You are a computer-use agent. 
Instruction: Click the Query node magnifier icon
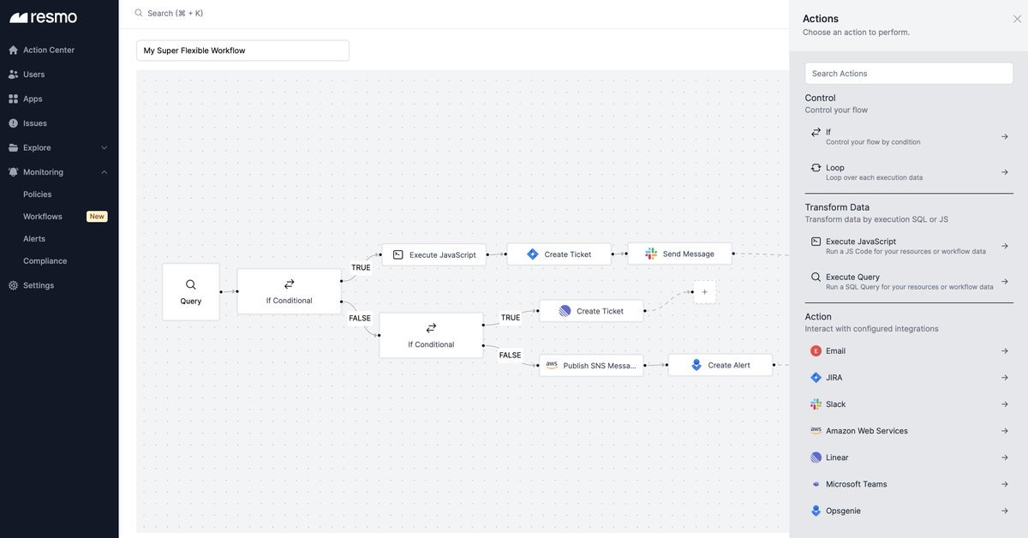[x=191, y=284]
